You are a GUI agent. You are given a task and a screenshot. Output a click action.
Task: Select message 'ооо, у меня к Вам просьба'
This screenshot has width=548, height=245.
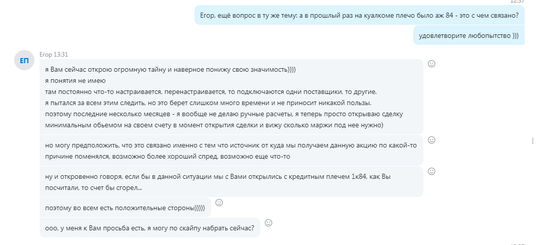click(149, 228)
